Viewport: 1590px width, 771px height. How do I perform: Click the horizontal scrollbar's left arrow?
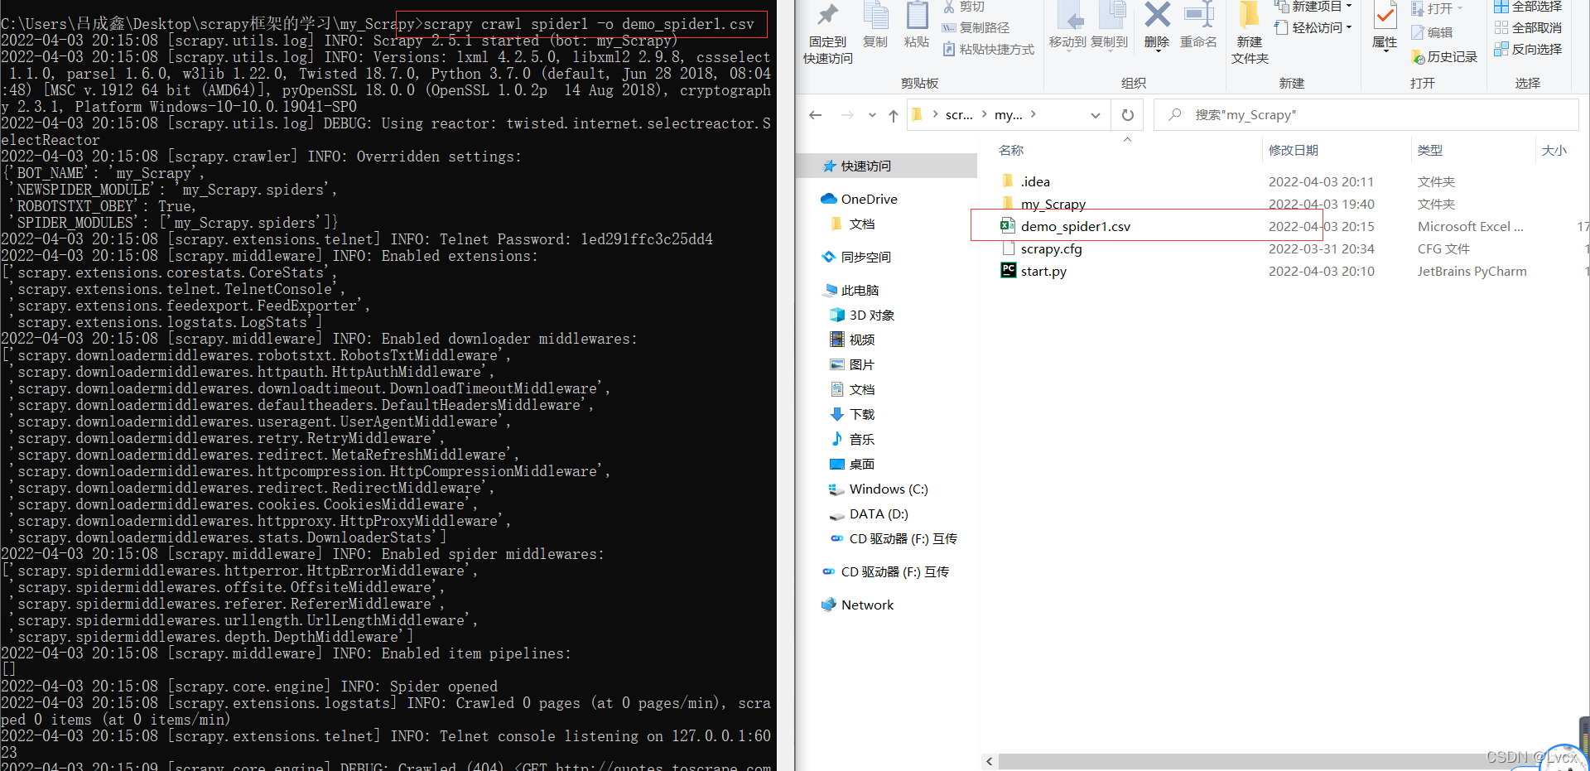[989, 761]
